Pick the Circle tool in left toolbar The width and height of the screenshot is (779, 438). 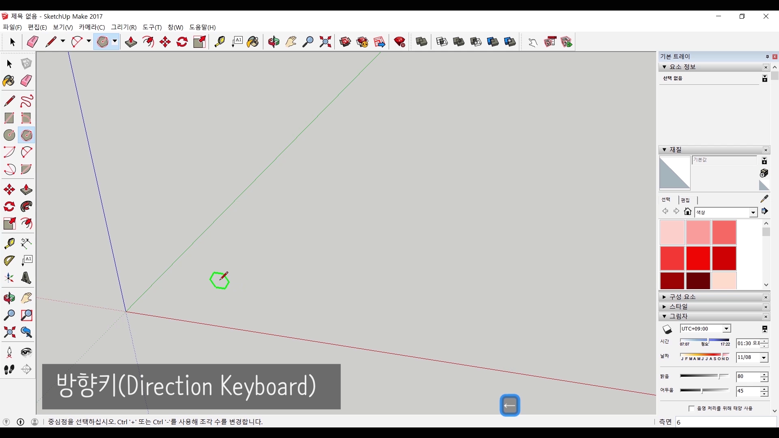pos(9,135)
